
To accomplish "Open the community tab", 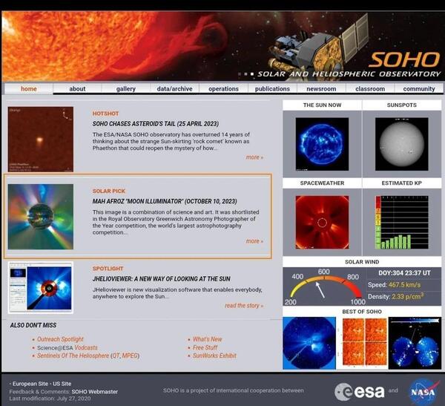I will click(x=419, y=89).
